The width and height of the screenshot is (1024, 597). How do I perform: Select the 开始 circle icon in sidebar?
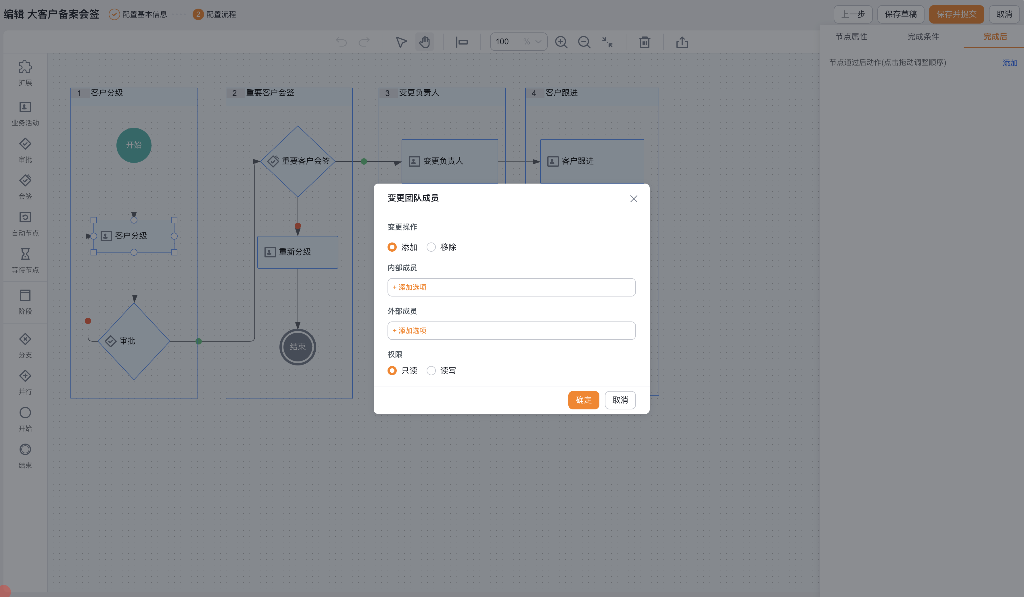[x=25, y=413]
